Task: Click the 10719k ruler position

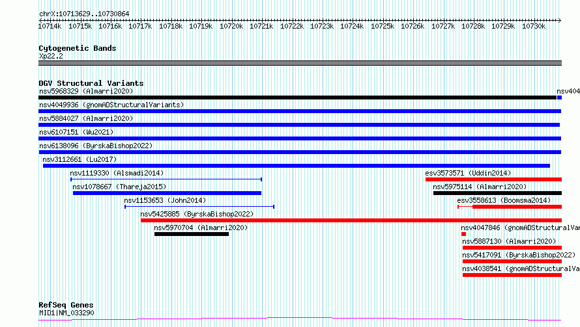Action: (201, 26)
